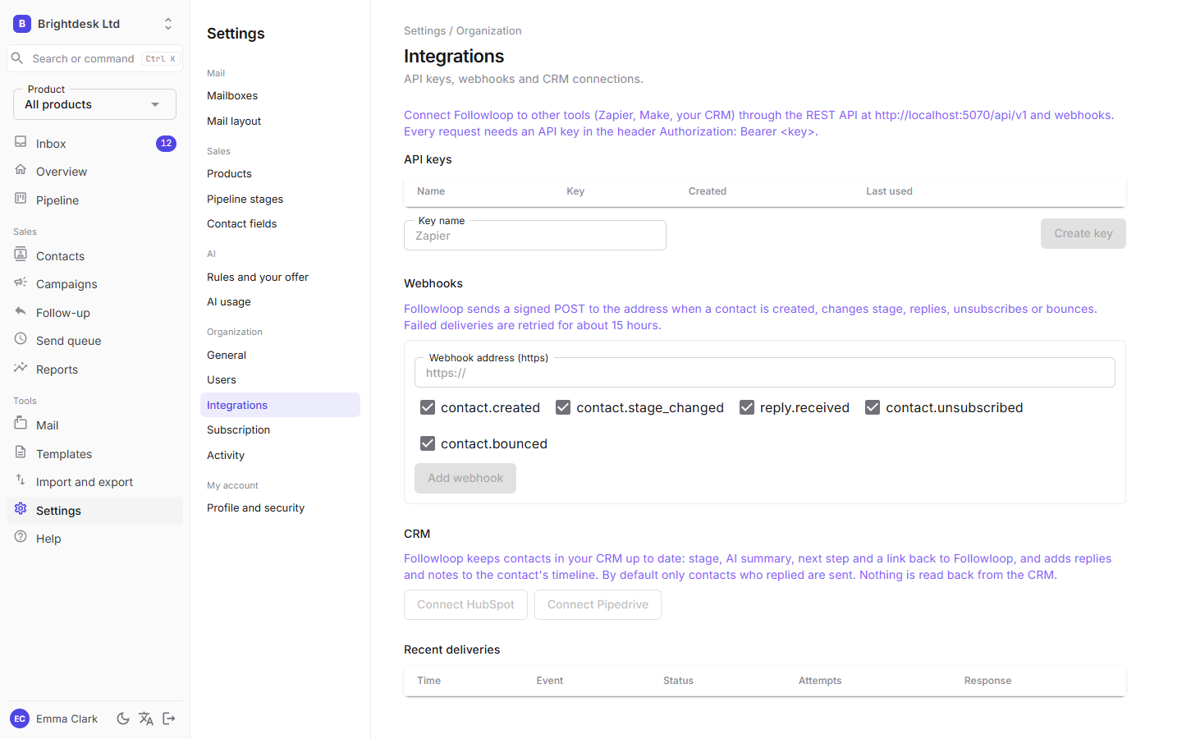1182x739 pixels.
Task: Focus the Key name input field
Action: point(535,236)
